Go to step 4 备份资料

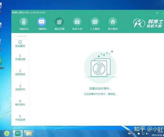(20, 103)
